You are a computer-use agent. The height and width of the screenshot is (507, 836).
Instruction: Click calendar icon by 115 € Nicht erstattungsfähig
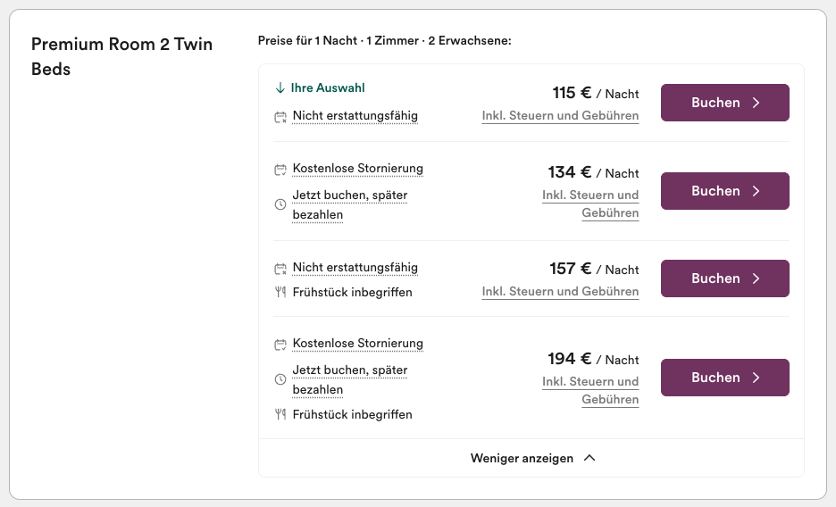click(280, 117)
